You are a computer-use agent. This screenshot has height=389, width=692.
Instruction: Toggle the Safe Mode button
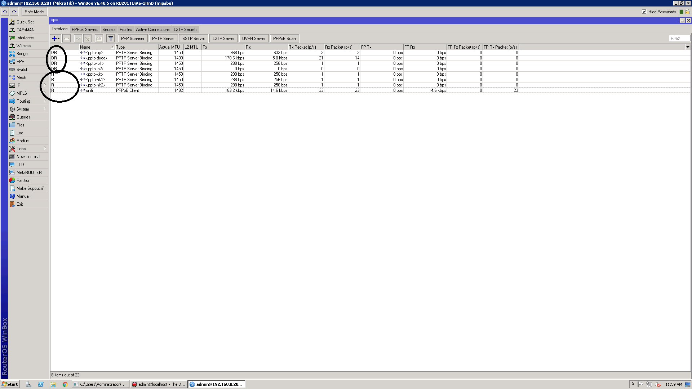[x=34, y=12]
